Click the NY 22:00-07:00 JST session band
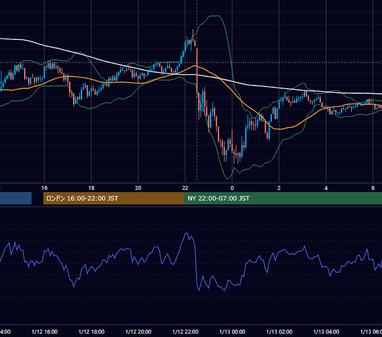Screen dimensions: 382x337 click(x=283, y=198)
